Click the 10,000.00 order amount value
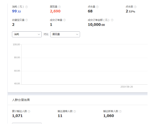This screenshot has height=129, width=156. click(x=96, y=25)
